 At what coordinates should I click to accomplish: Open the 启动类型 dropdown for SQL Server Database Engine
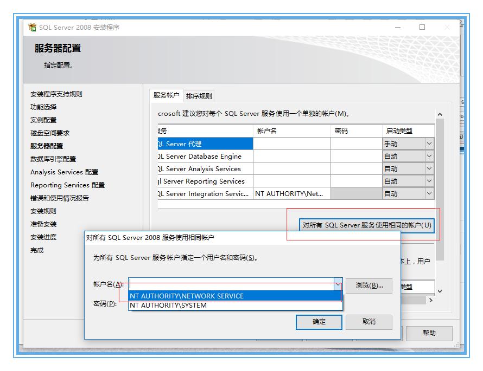pos(429,156)
